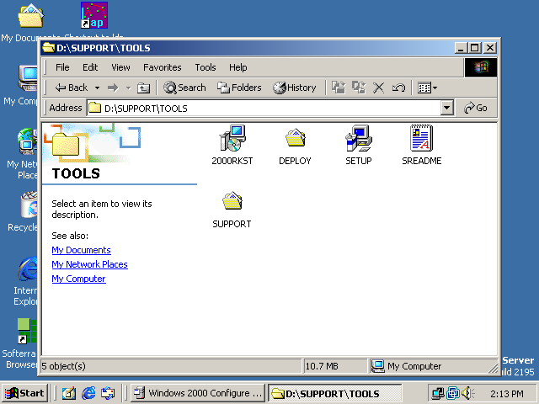This screenshot has height=404, width=539.
Task: Click the Back arrow button
Action: tap(72, 88)
